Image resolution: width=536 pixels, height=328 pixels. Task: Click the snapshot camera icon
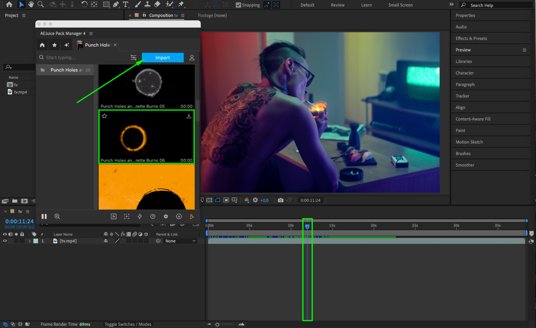tap(280, 200)
